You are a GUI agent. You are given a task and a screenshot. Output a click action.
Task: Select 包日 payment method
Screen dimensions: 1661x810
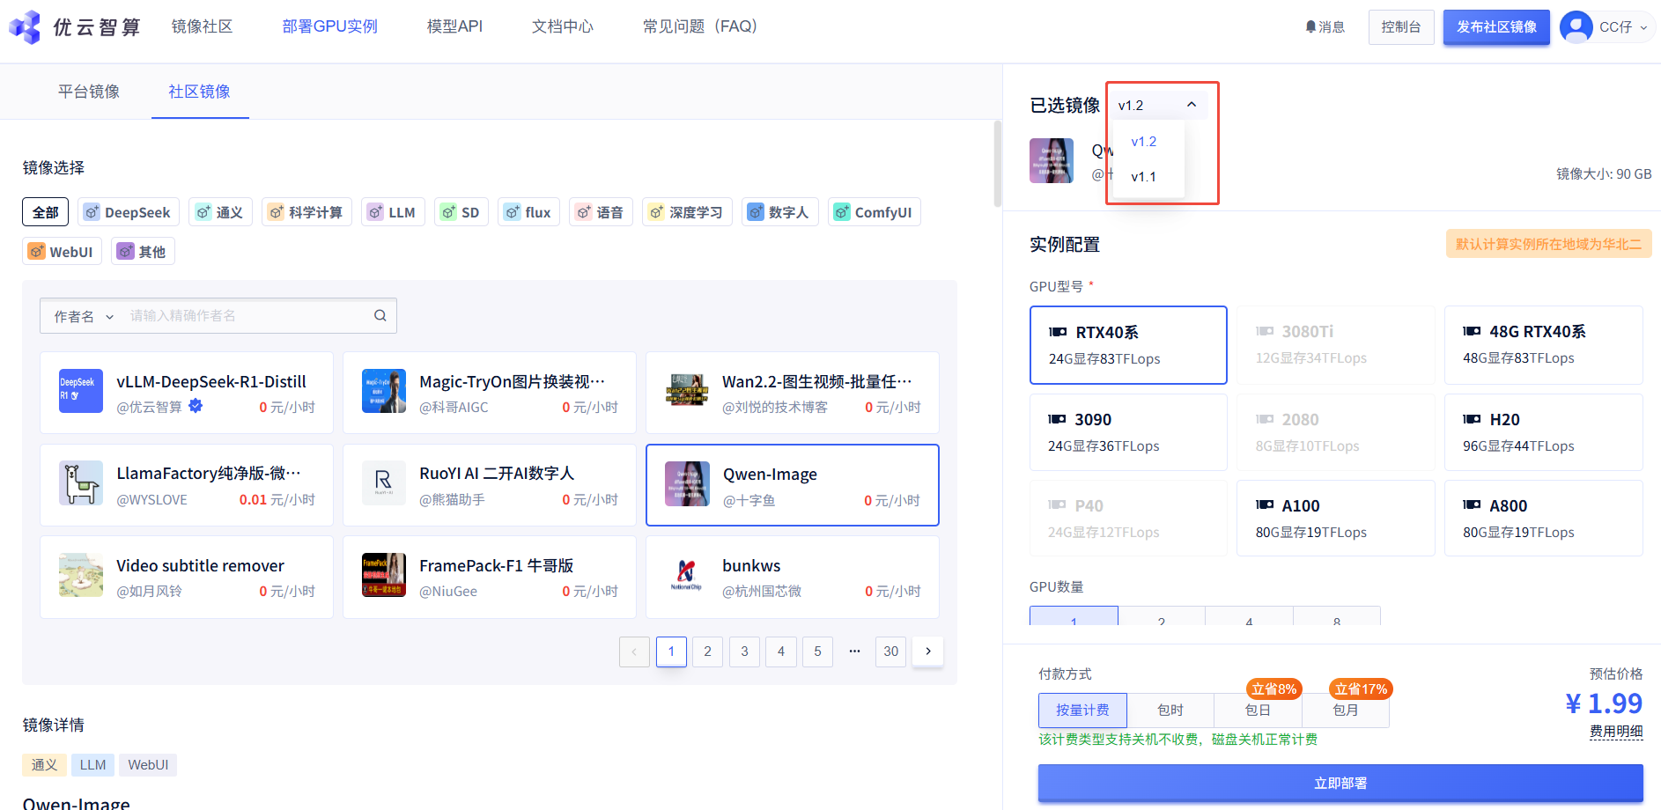click(x=1258, y=711)
